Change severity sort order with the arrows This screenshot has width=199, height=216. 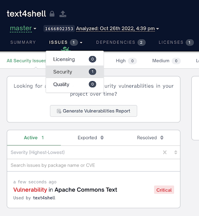(x=176, y=152)
